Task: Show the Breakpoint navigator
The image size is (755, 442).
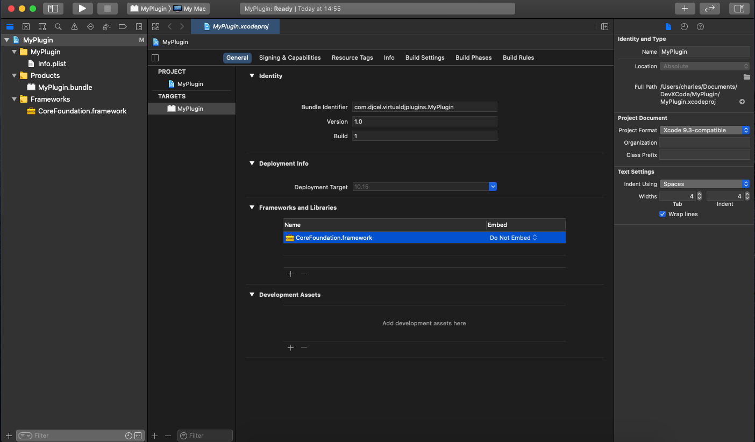Action: coord(123,26)
